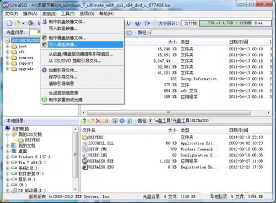Open the dropdown arrow beside Open icon
Image resolution: width=276 pixels, height=203 pixels.
click(23, 23)
